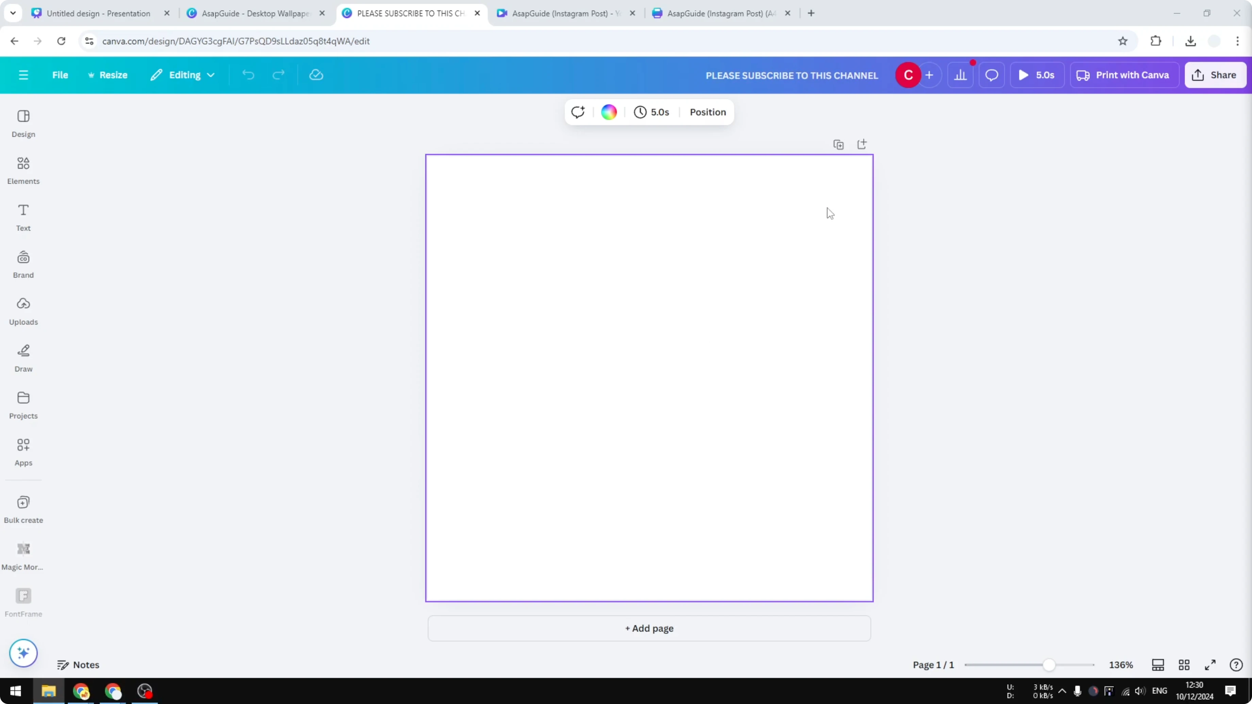This screenshot has height=704, width=1252.
Task: Open the tab search chevron in Chrome
Action: [13, 13]
